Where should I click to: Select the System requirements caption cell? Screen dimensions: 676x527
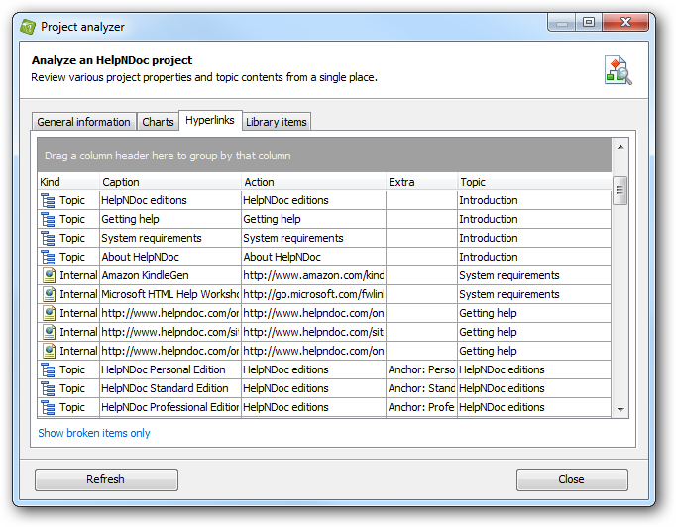click(x=170, y=239)
